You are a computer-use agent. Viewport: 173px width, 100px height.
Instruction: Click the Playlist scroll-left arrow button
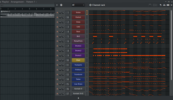coord(2,5)
